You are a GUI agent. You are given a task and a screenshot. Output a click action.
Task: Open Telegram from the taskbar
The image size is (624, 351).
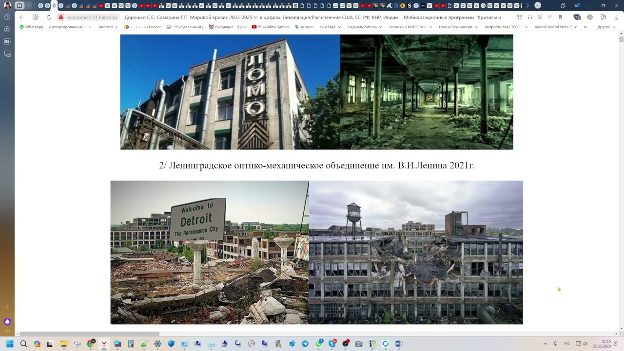point(305,344)
